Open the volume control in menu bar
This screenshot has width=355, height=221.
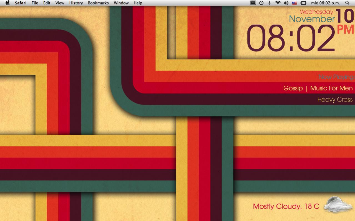click(286, 3)
